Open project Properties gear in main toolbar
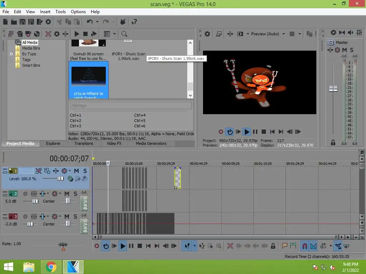 (x=48, y=22)
